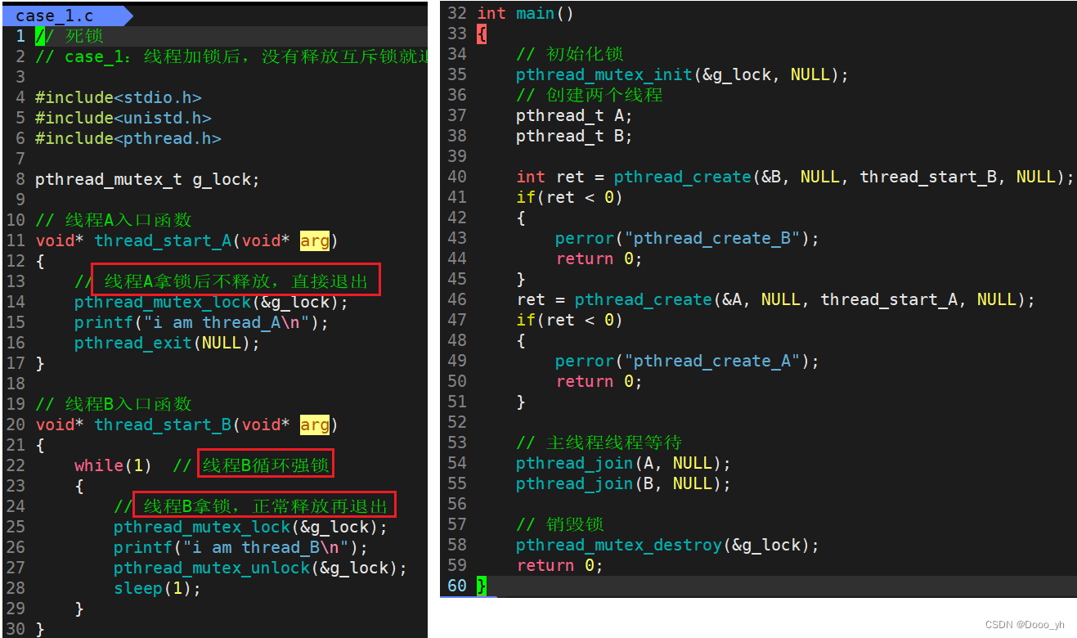Click pthread_mutex_lock on line 25

click(202, 527)
